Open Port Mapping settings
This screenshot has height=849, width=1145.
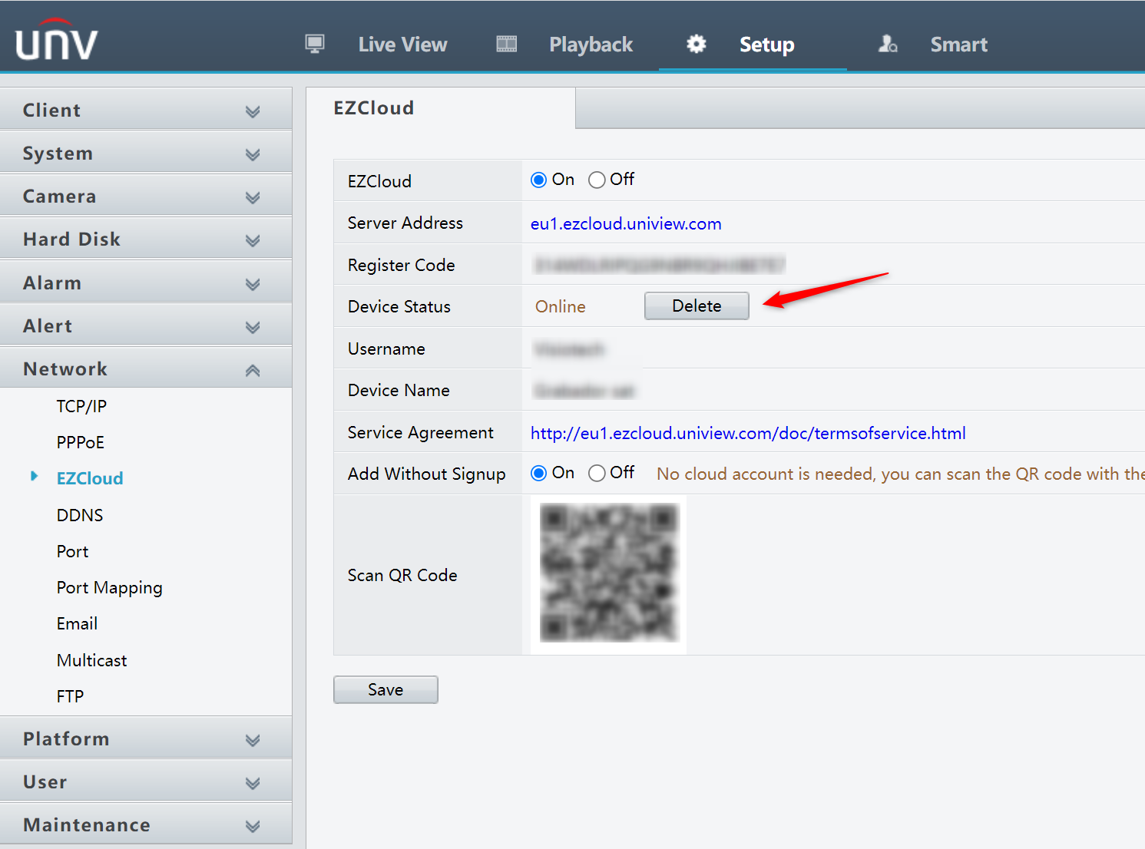[x=110, y=588]
